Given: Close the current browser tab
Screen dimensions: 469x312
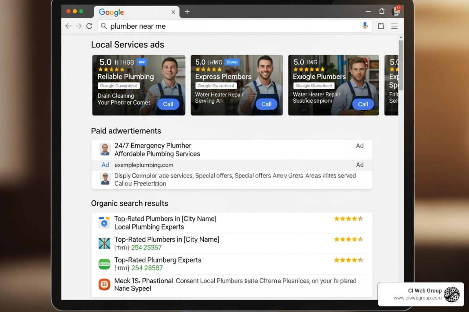Looking at the screenshot, I should [173, 12].
